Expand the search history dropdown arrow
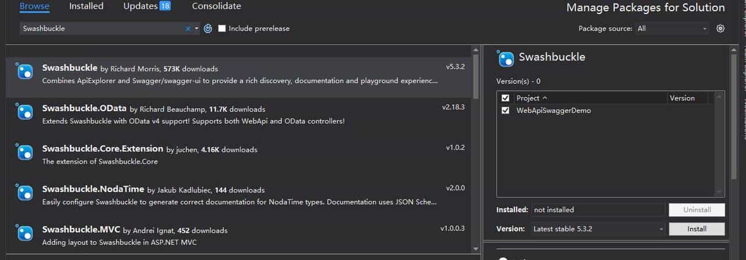Image resolution: width=746 pixels, height=260 pixels. tap(196, 29)
